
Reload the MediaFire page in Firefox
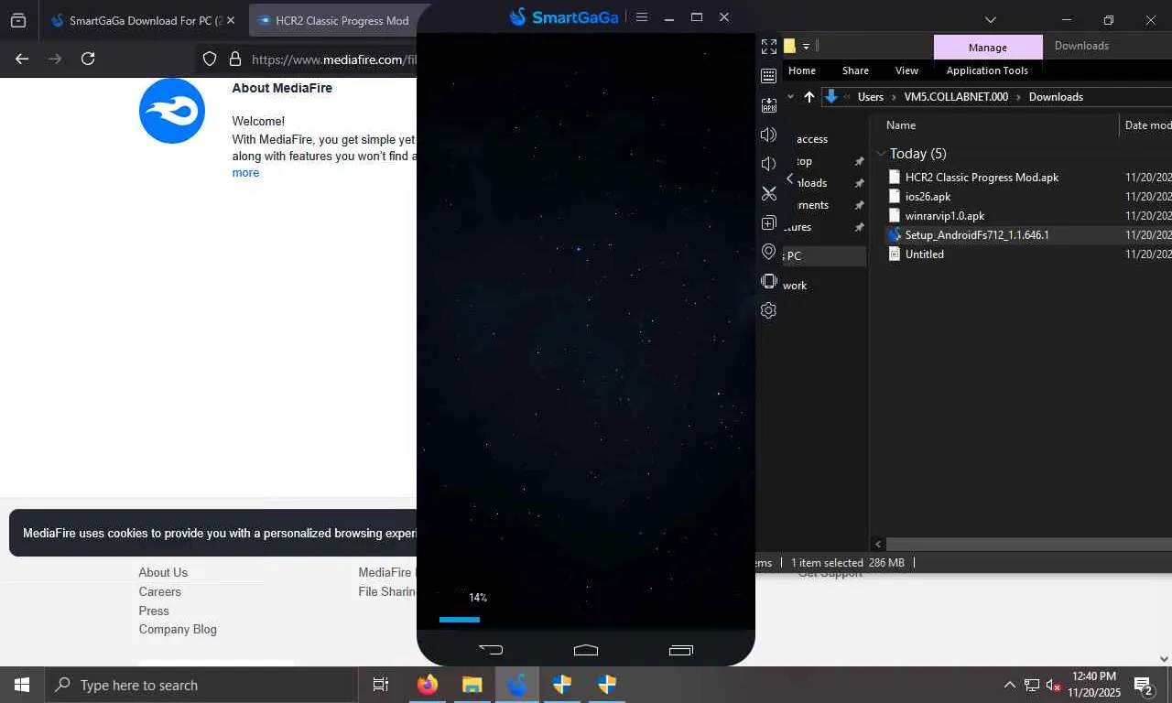pyautogui.click(x=88, y=59)
